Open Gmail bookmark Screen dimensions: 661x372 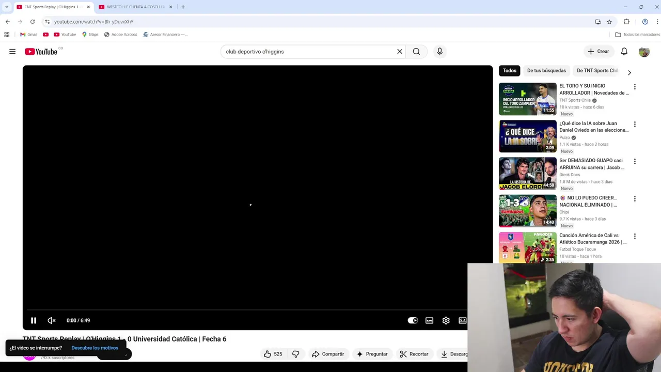(x=28, y=35)
